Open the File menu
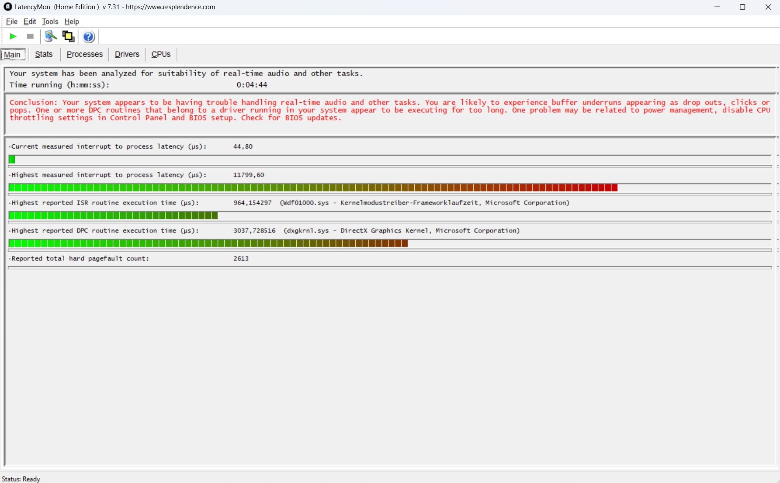780x483 pixels. 12,21
